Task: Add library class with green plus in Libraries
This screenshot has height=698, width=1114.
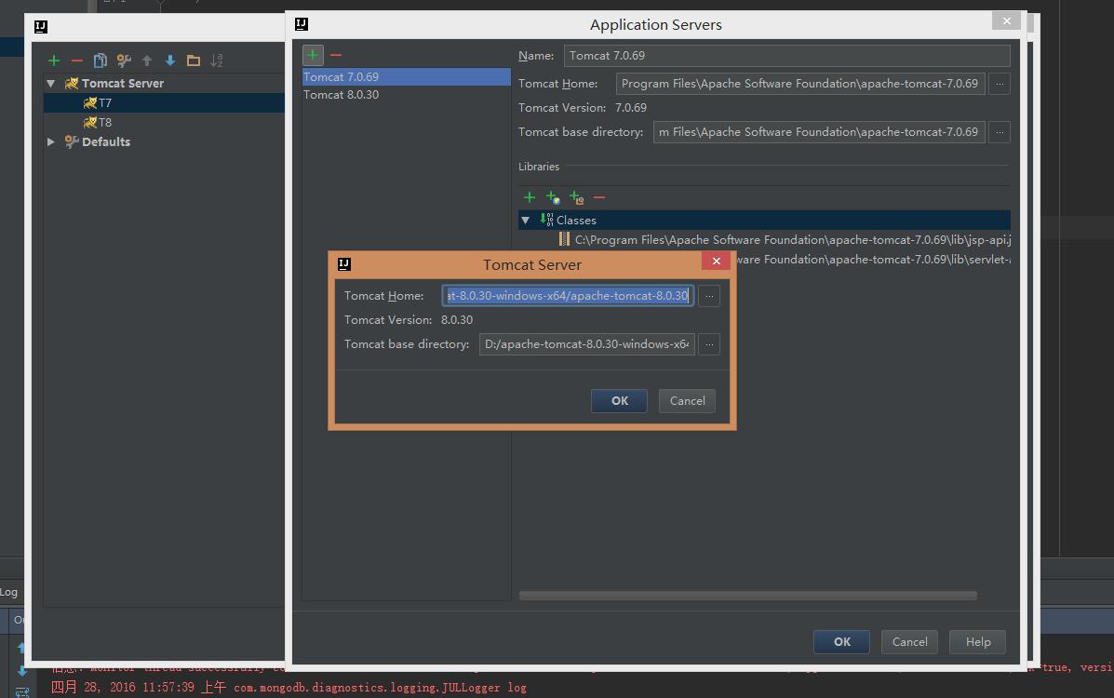Action: pos(530,197)
